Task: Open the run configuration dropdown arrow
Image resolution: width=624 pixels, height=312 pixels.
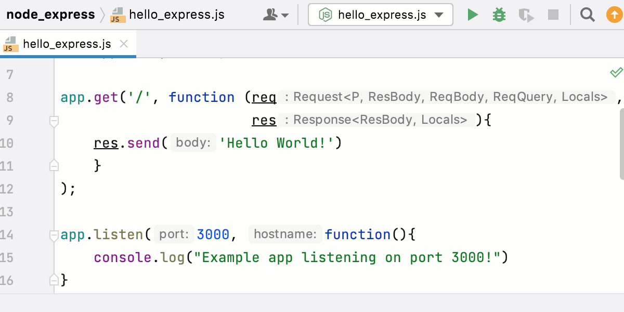Action: pyautogui.click(x=439, y=15)
